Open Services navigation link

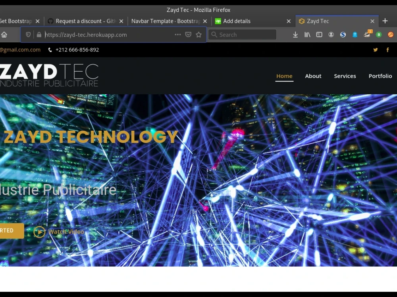pos(345,76)
